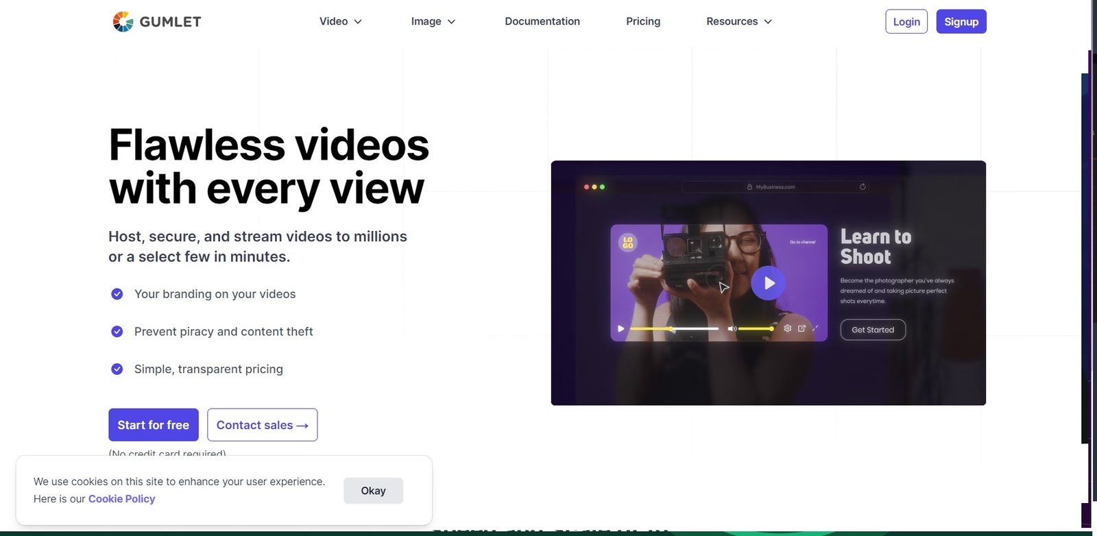Click the text "Prevent piracy and content theft"
Screen dimensions: 1097x536
click(224, 332)
